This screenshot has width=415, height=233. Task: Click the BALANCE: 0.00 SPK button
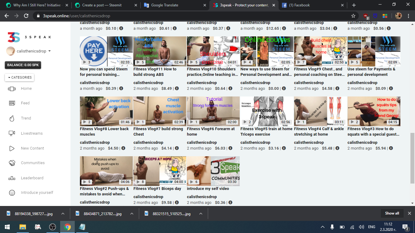[23, 65]
